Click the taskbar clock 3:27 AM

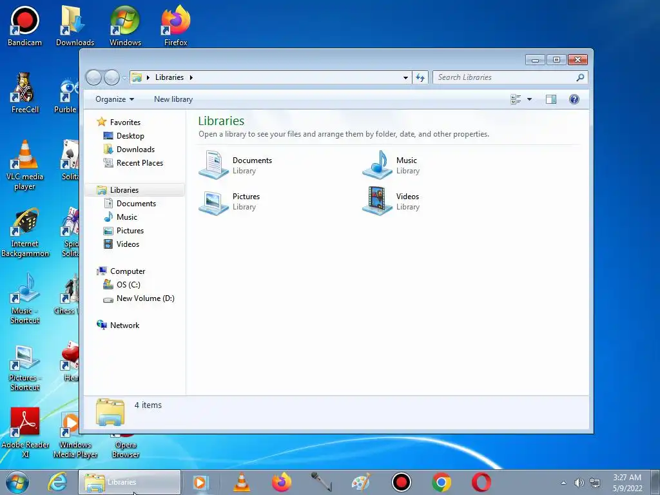(x=627, y=478)
